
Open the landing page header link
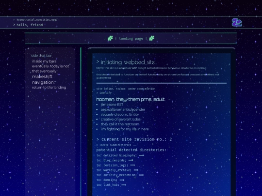(x=131, y=39)
